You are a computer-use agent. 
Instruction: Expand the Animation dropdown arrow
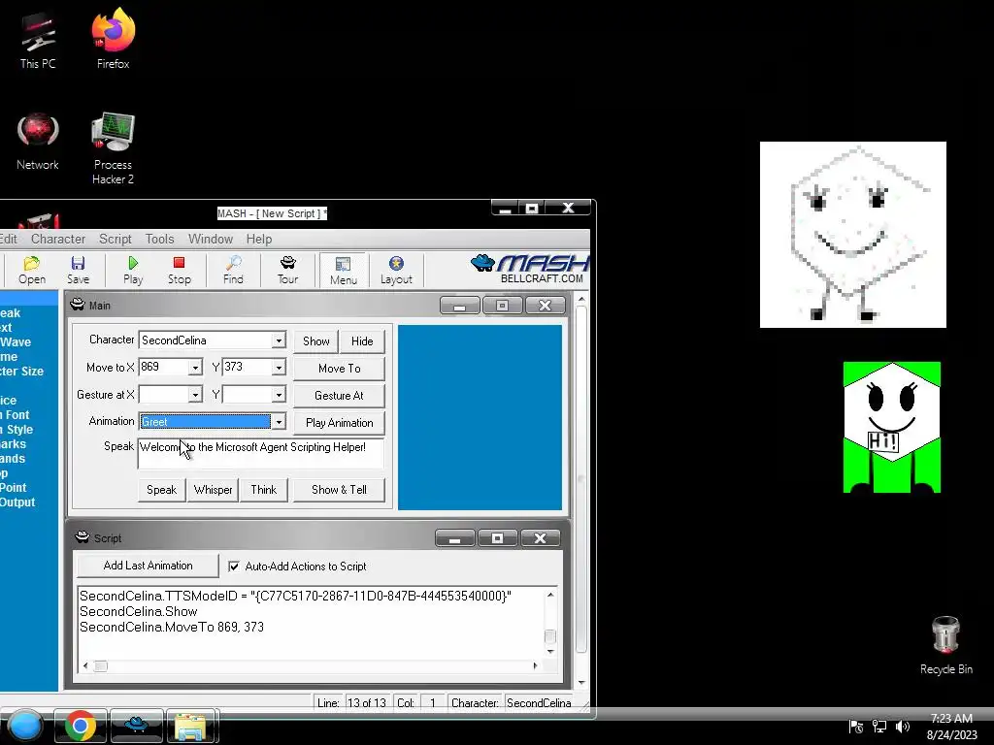click(x=279, y=422)
